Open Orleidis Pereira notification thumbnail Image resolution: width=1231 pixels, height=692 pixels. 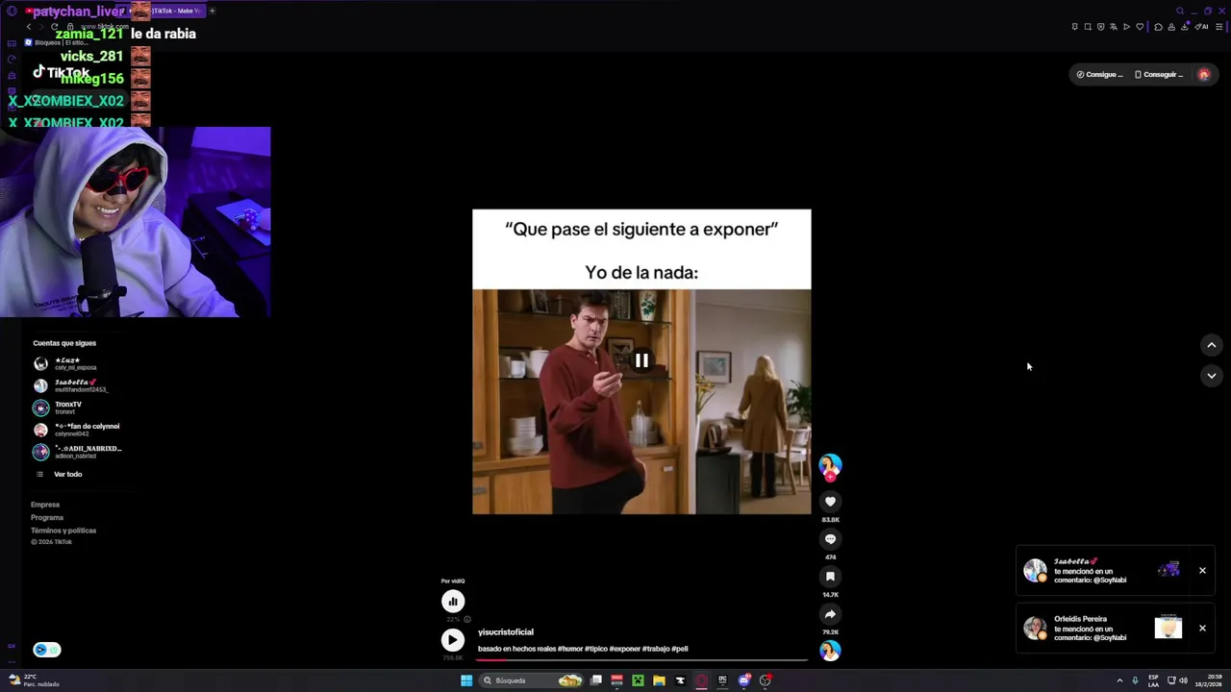point(1168,628)
